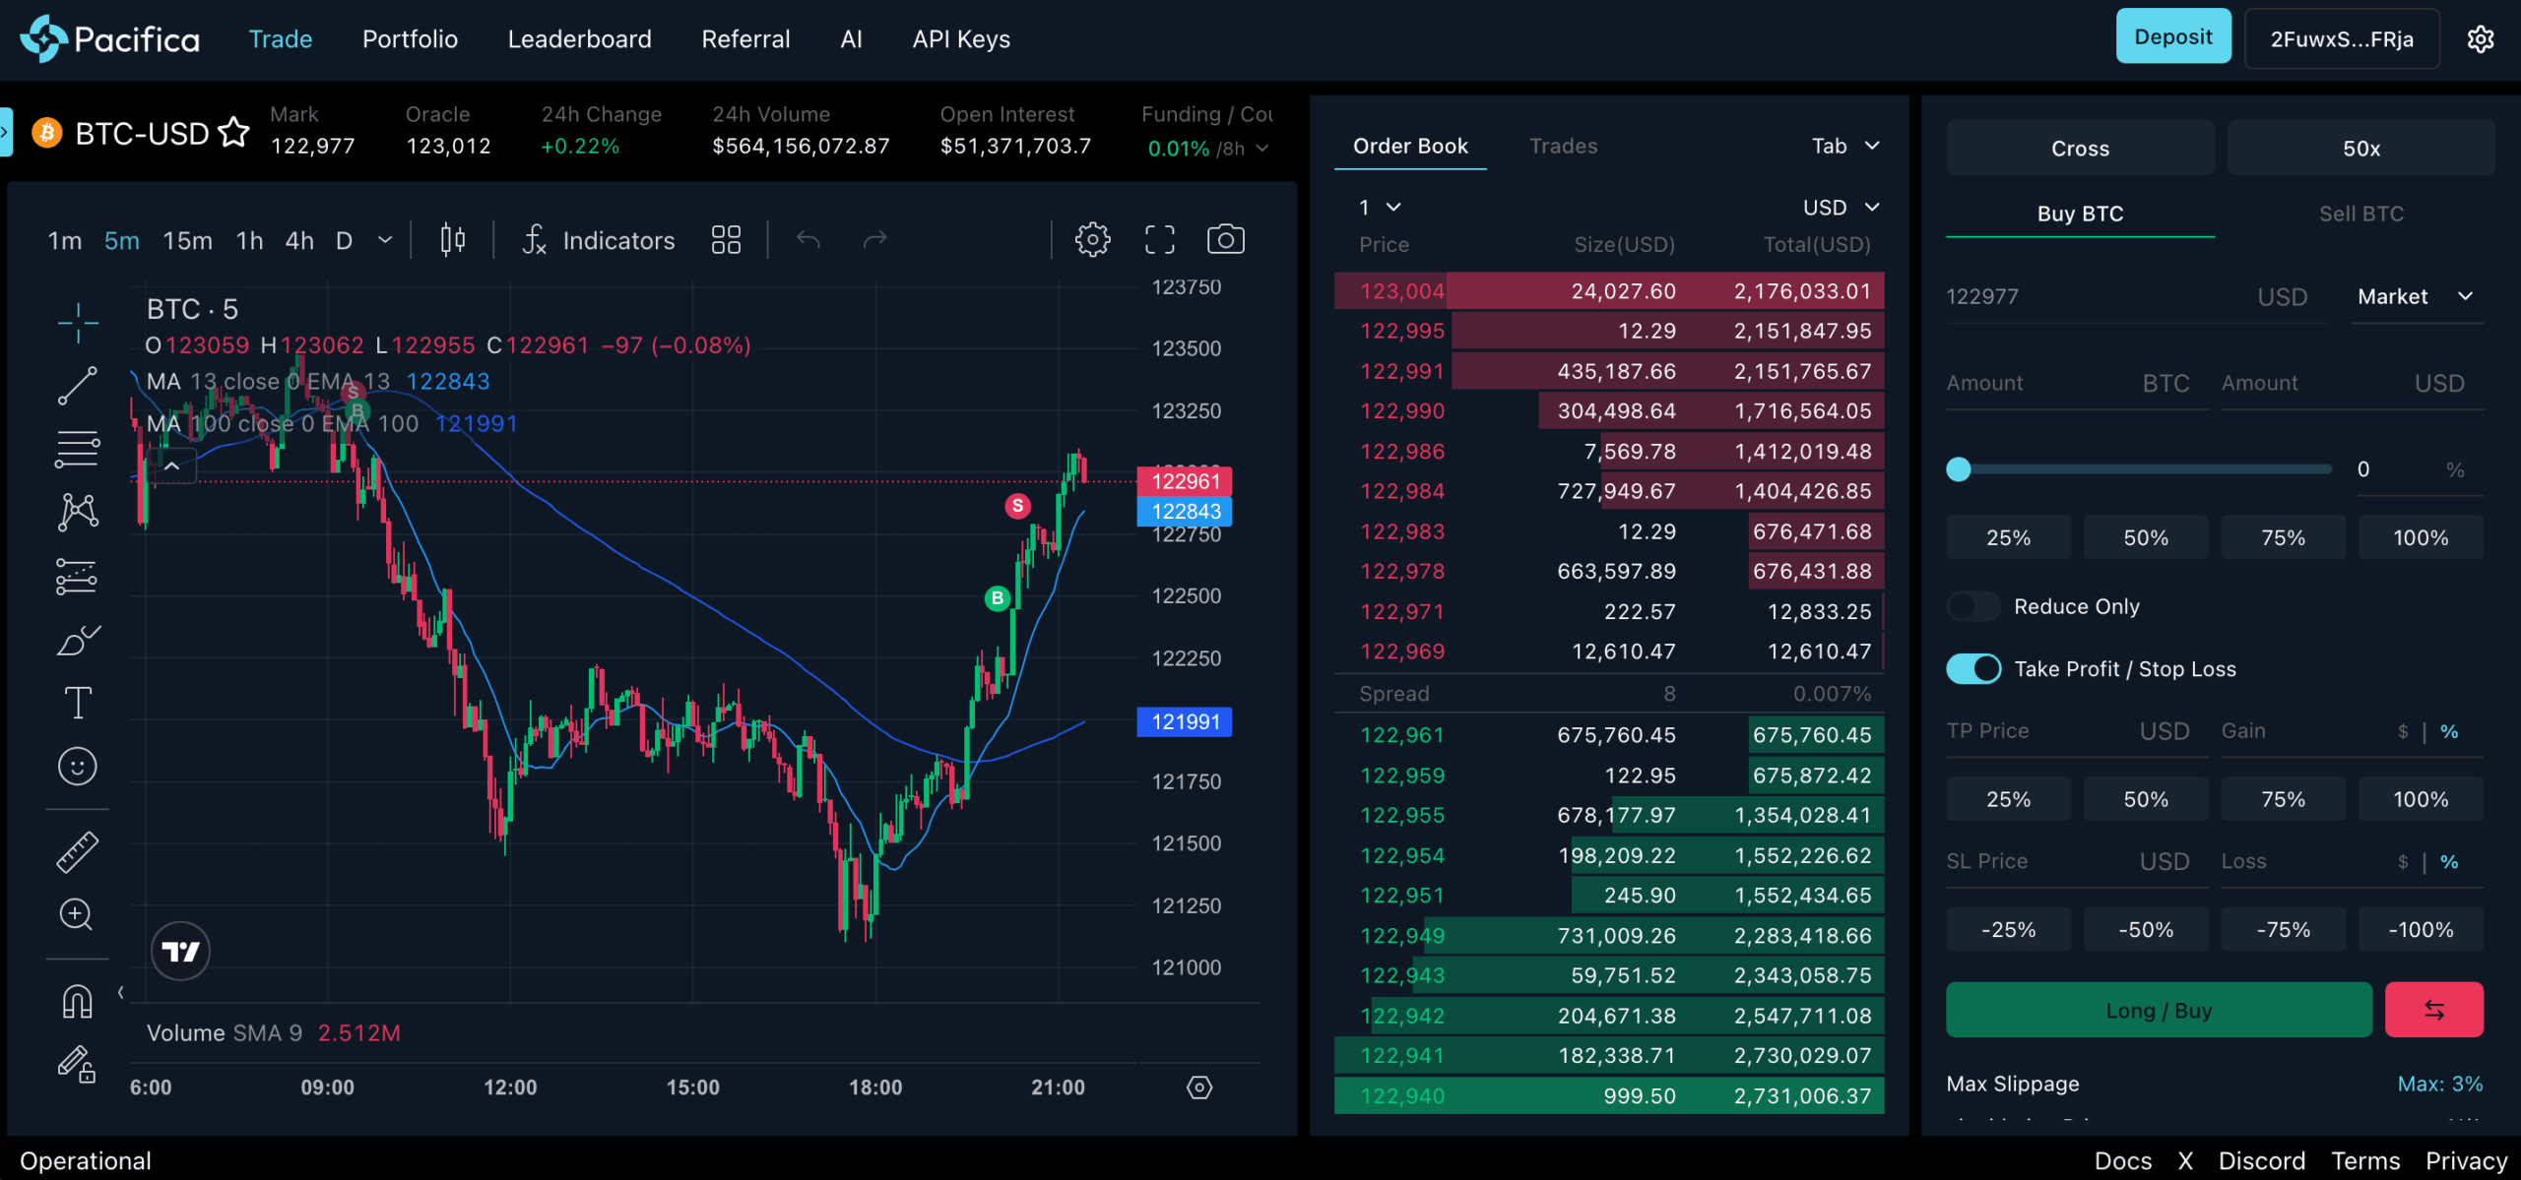
Task: Open the candlestick chart type selector
Action: pyautogui.click(x=452, y=239)
